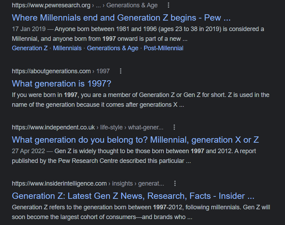Open 'What generation do you belong to?' article
This screenshot has width=285, height=225.
(x=135, y=140)
